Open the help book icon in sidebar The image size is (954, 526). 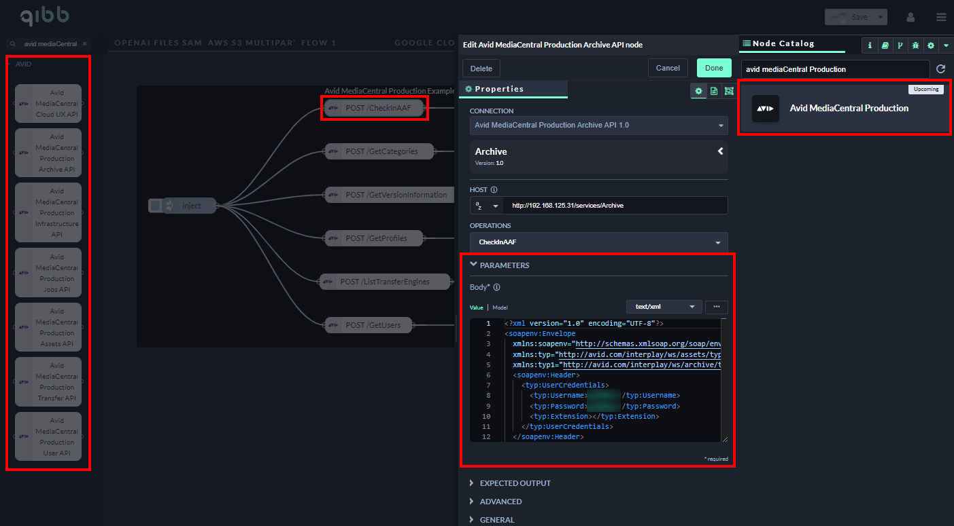[885, 45]
